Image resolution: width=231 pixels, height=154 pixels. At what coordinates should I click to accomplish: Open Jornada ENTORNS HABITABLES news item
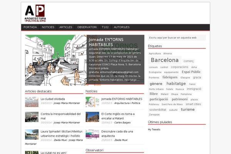pos(122,99)
